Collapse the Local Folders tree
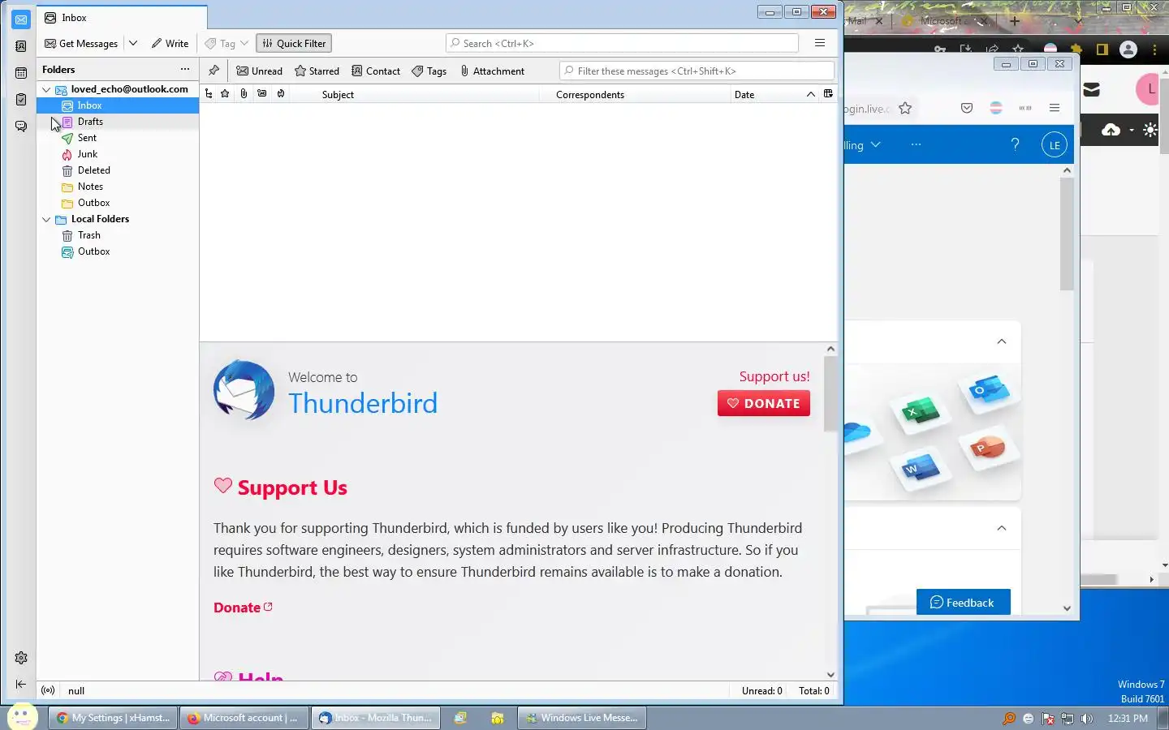Screen dimensions: 1169x730 coord(46,219)
